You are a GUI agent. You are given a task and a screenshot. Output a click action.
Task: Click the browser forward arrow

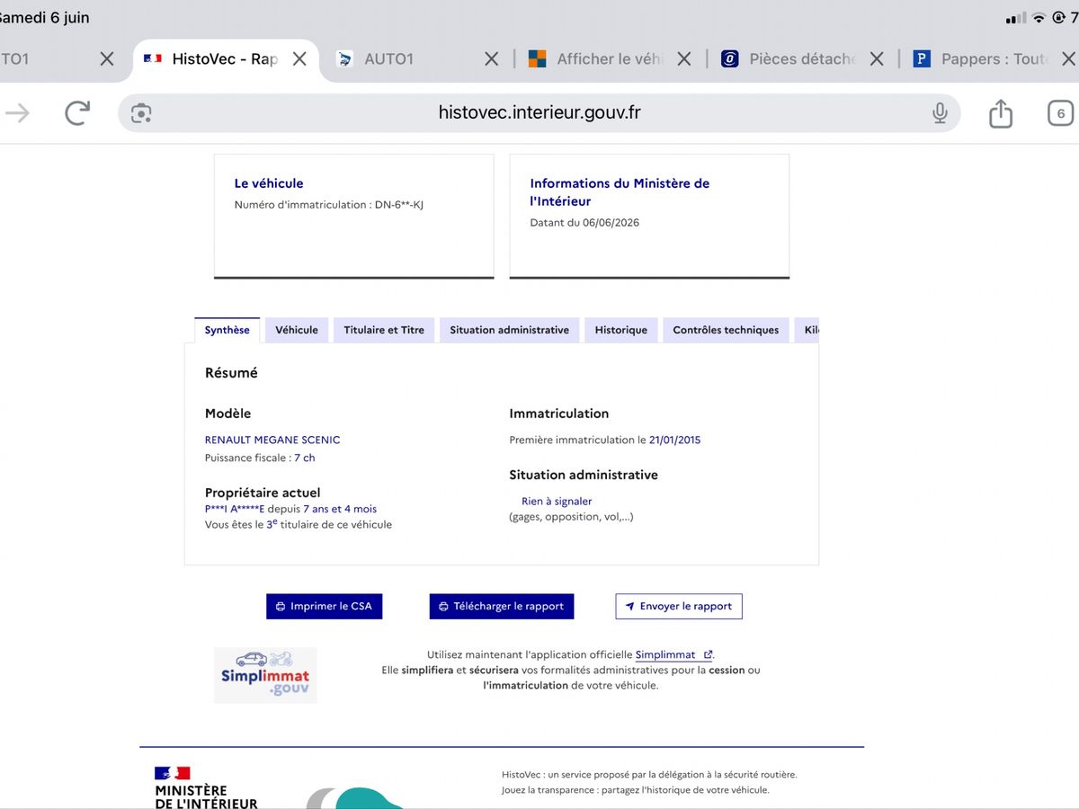coord(17,113)
